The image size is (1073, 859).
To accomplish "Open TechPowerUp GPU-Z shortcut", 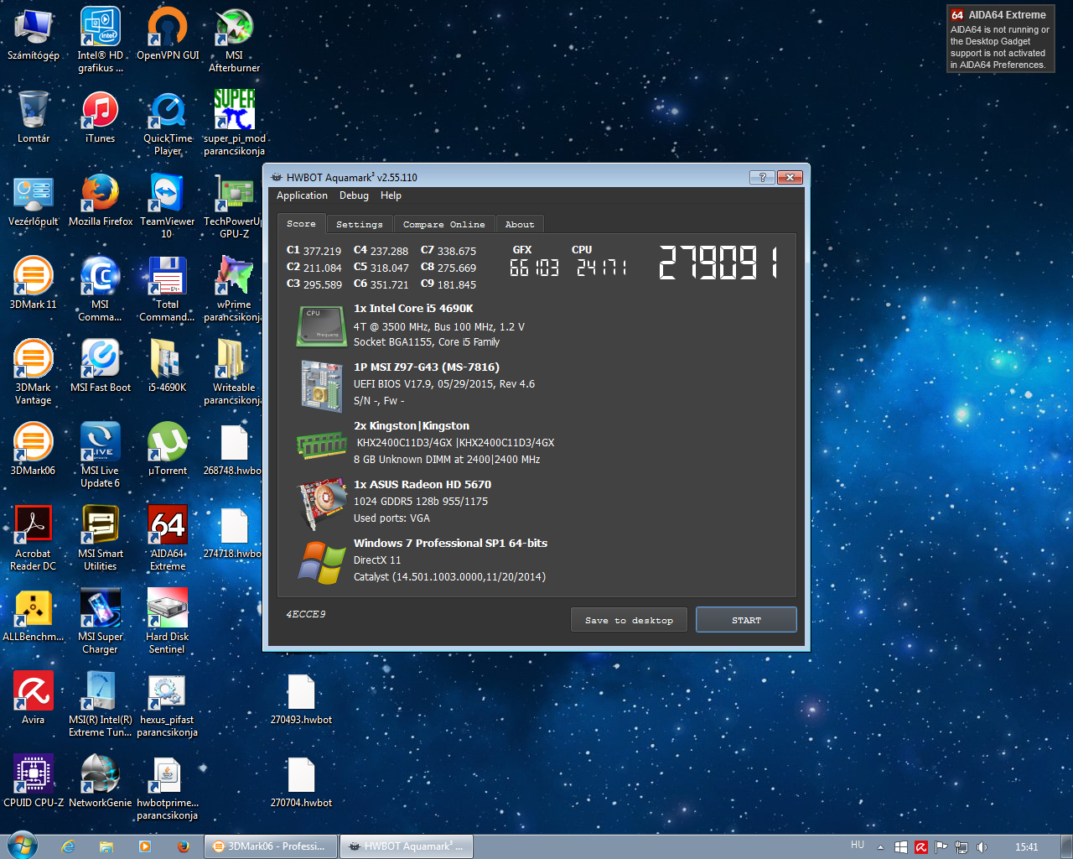I will click(x=234, y=206).
